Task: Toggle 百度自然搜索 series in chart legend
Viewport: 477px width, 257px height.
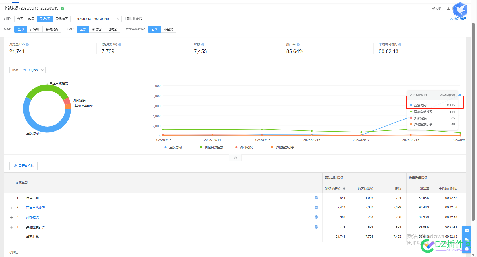Action: [211, 147]
